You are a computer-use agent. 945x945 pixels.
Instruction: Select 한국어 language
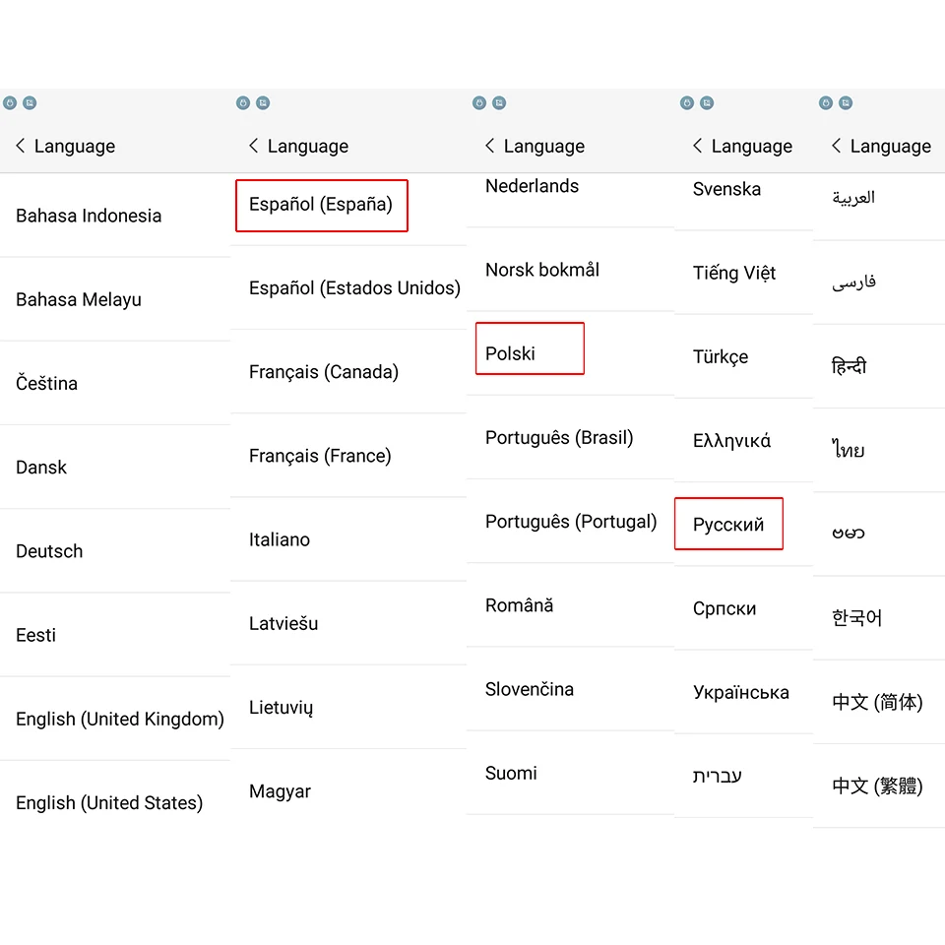pyautogui.click(x=879, y=617)
